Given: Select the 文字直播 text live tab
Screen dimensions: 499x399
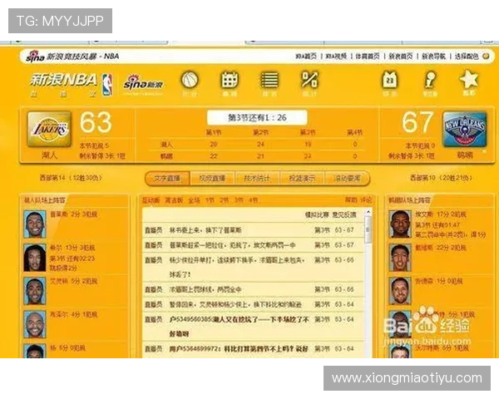Looking at the screenshot, I should pyautogui.click(x=168, y=178).
